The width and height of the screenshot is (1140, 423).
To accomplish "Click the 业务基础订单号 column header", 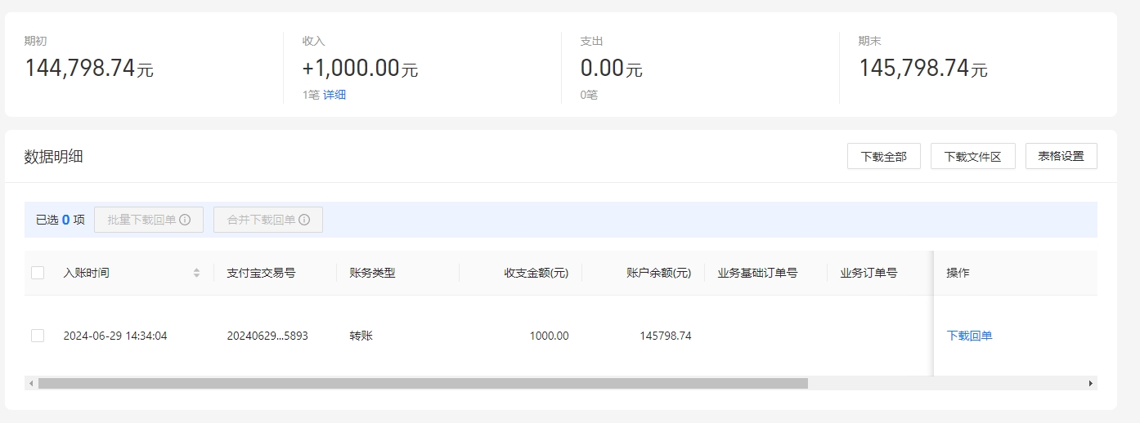I will pos(757,273).
